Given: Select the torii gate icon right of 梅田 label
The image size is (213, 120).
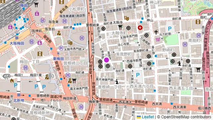Looking at the screenshot, I should click(x=36, y=5).
